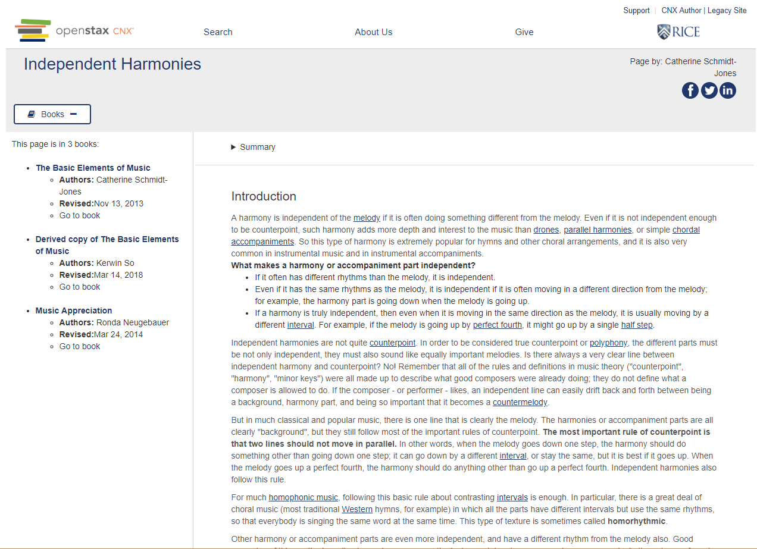Go to book under The Basic Elements of Music
Screen dimensions: 757x549
point(79,215)
